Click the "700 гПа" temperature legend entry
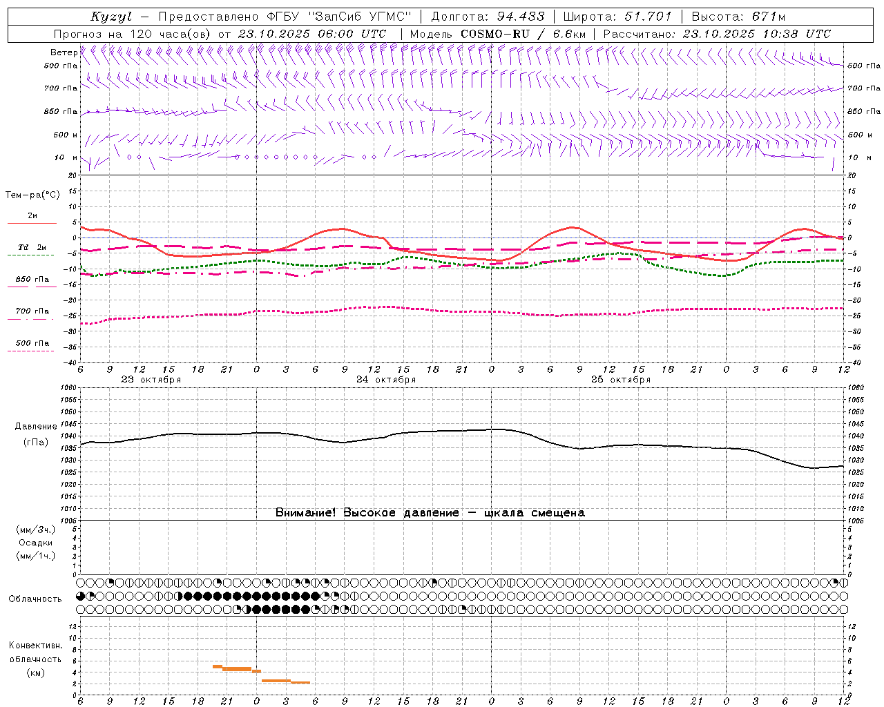Screen dimensions: 884x707 pyautogui.click(x=32, y=311)
